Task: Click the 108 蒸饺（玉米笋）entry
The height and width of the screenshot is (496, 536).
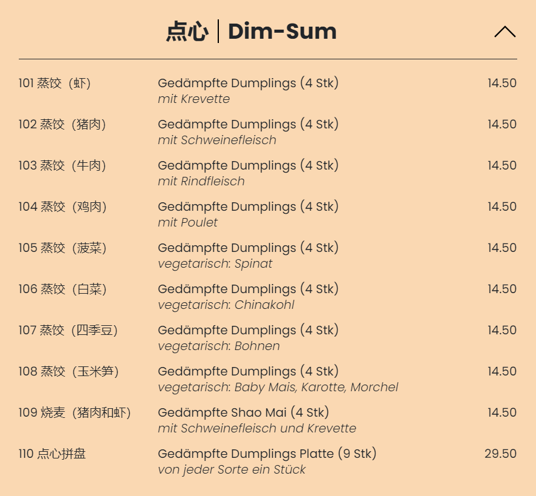Action: pos(68,372)
